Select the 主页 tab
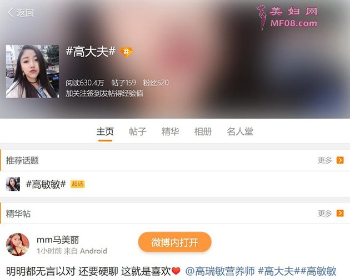350x279 pixels. tap(105, 131)
